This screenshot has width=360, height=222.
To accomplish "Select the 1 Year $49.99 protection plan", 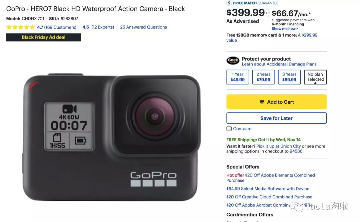I will click(238, 77).
